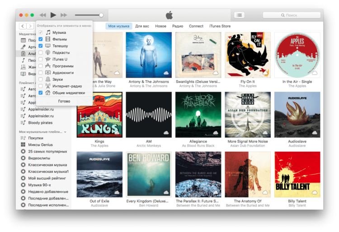This screenshot has width=339, height=232.
Task: Click the Out of Exile album title
Action: [x=99, y=201]
